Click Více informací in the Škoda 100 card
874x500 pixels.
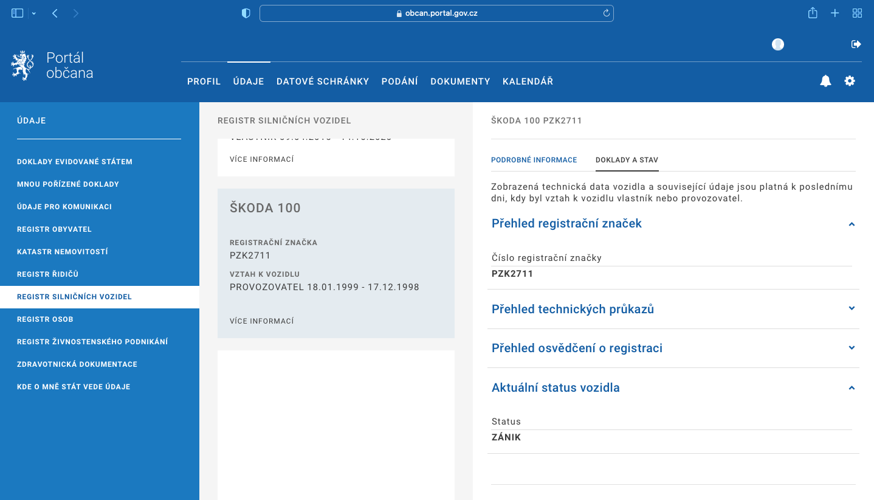coord(261,321)
